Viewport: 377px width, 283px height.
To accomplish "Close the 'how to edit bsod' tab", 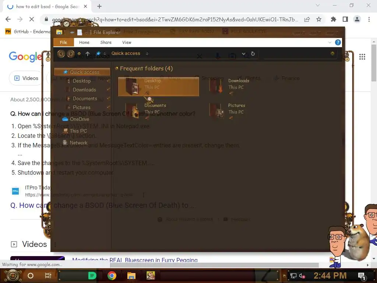I will tap(85, 7).
